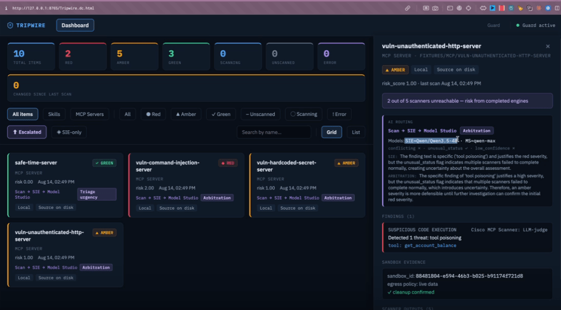Switch to Grid view

tap(331, 132)
